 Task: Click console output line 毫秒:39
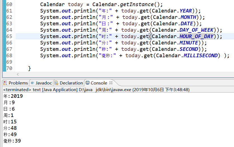coord(12,141)
